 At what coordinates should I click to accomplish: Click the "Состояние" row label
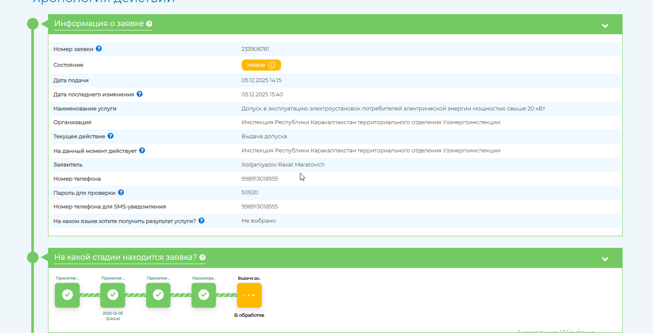[69, 65]
